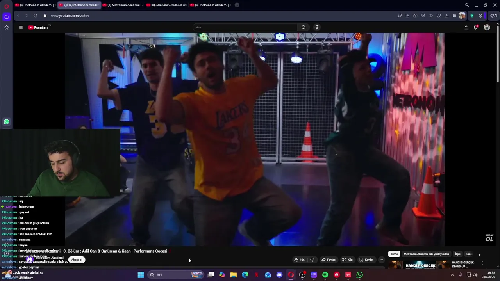Open the browser downloads icon
This screenshot has width=500, height=281.
coord(446,16)
